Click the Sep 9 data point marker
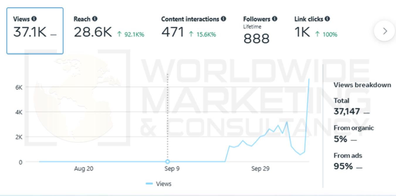This screenshot has width=396, height=196. pyautogui.click(x=167, y=161)
